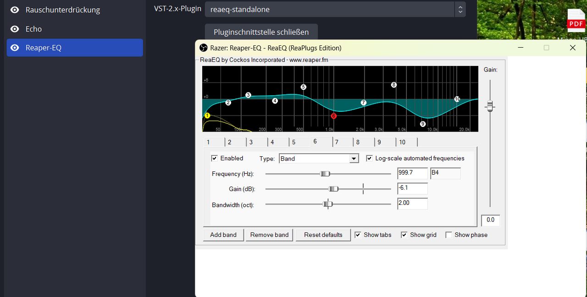Select EQ band point 3 on graph
The height and width of the screenshot is (297, 587).
click(248, 95)
